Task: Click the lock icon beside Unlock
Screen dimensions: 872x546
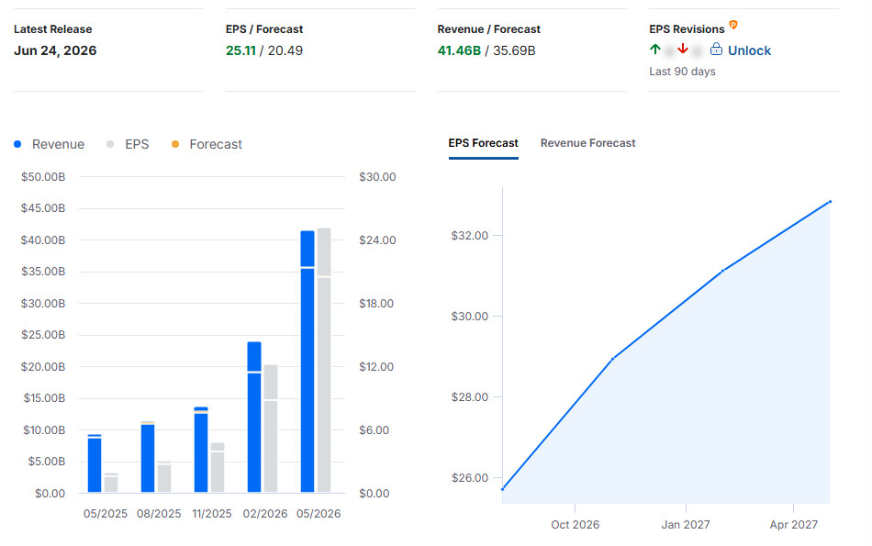Action: tap(716, 50)
